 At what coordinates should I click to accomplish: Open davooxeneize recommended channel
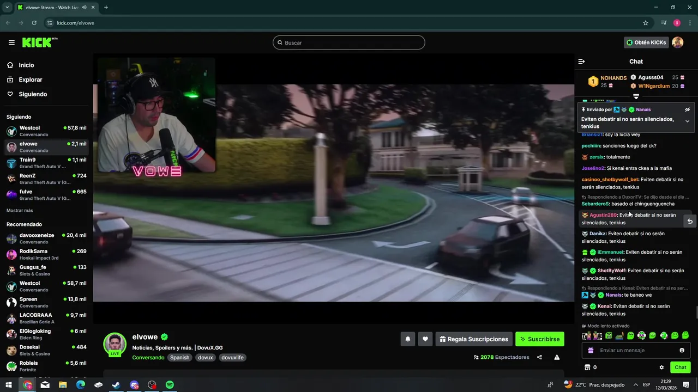point(46,238)
